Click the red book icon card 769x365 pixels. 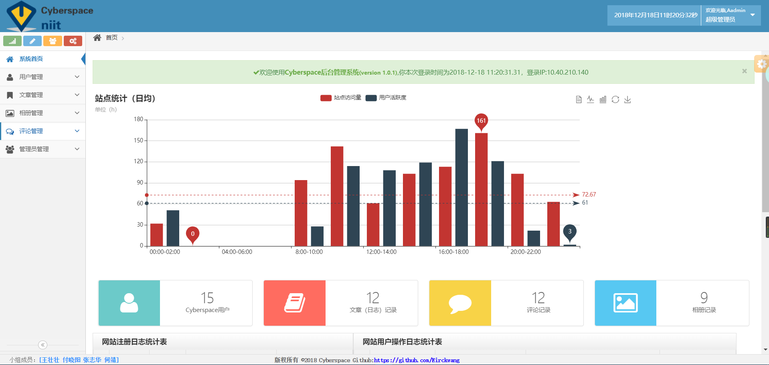(x=295, y=303)
